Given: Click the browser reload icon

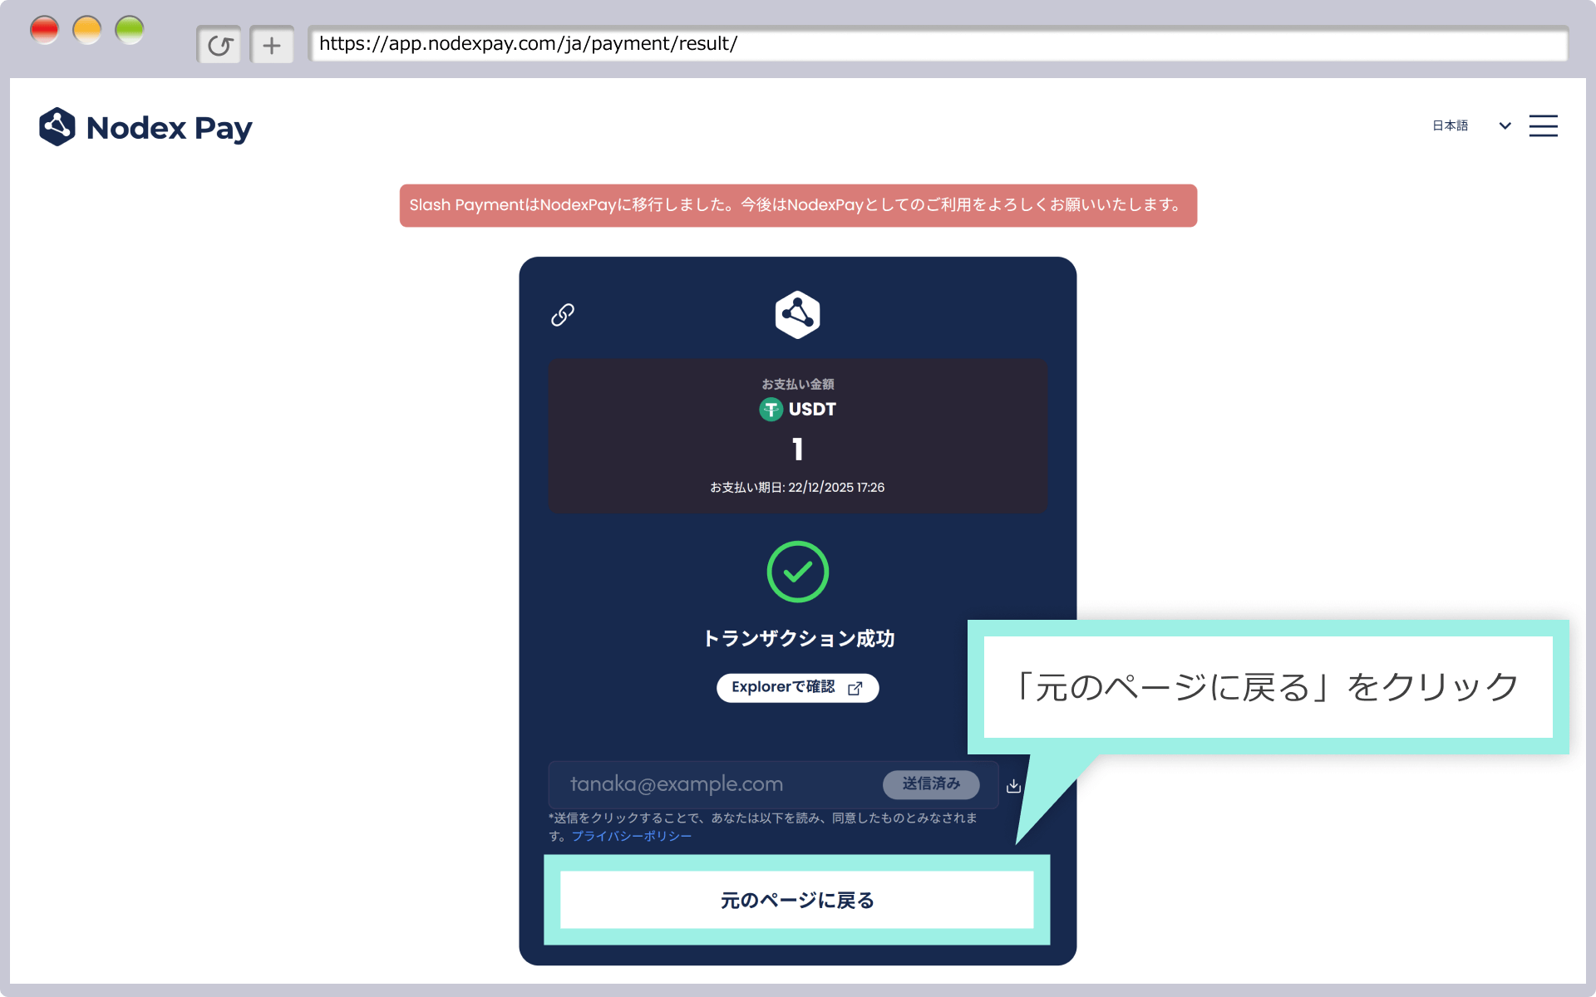Looking at the screenshot, I should 219,44.
